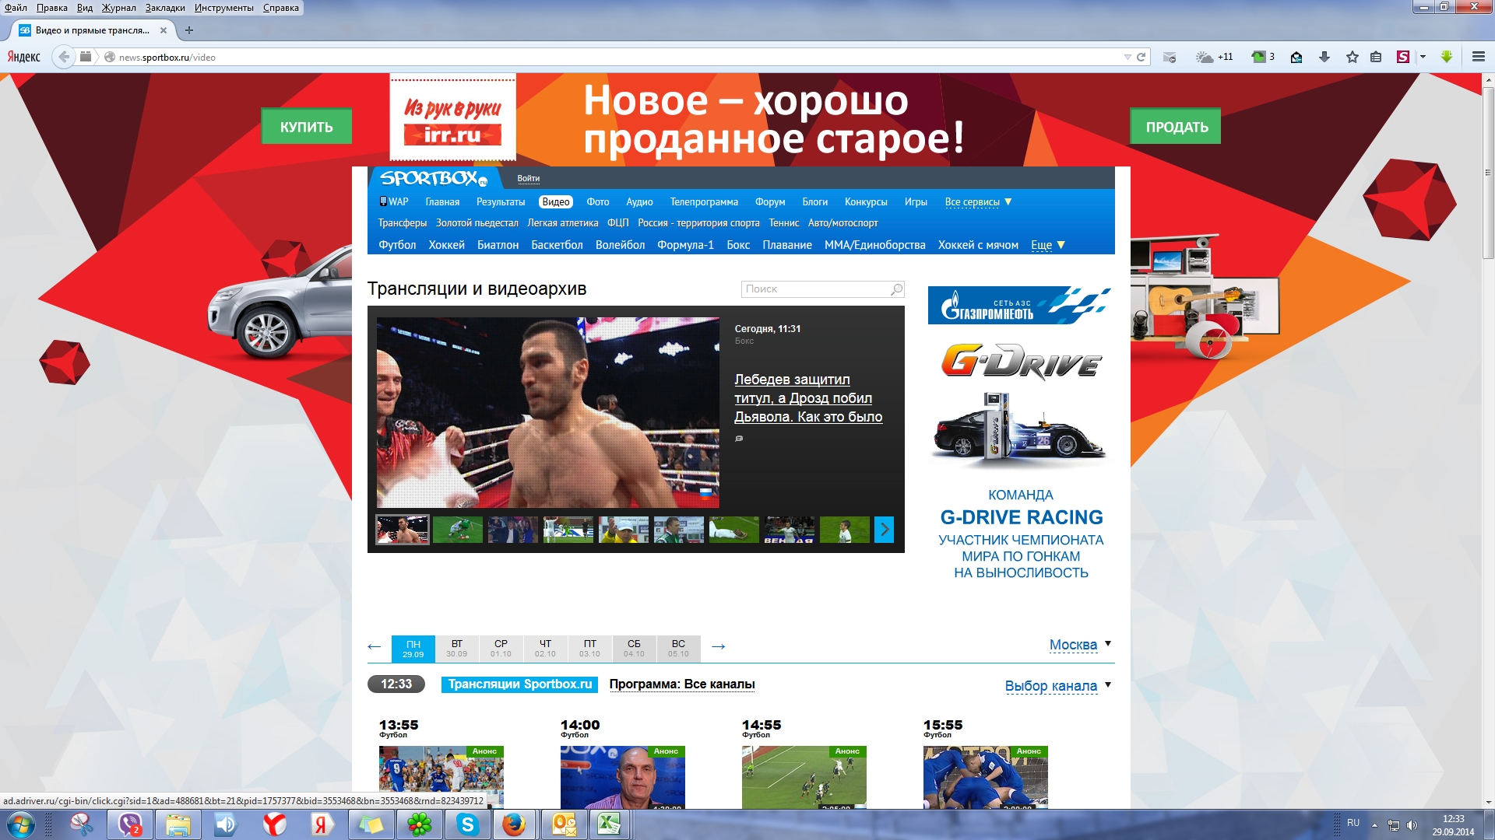Click the weather +11 toolbar widget

pyautogui.click(x=1215, y=57)
